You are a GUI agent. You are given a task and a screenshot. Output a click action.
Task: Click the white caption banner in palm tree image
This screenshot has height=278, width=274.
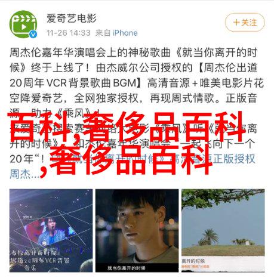point(223,263)
